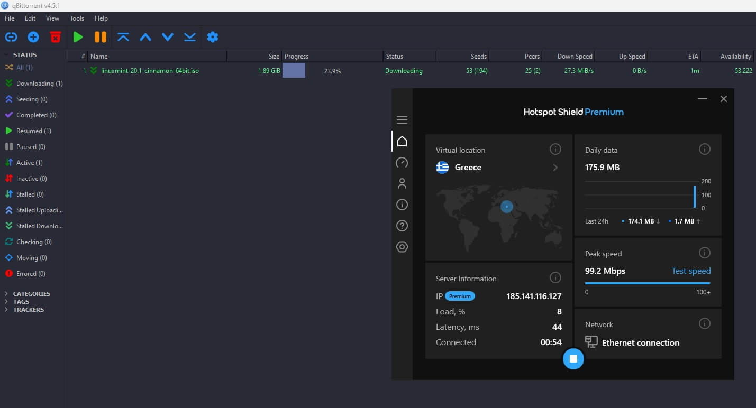Collapse the STATUS section
756x408 pixels.
6,55
